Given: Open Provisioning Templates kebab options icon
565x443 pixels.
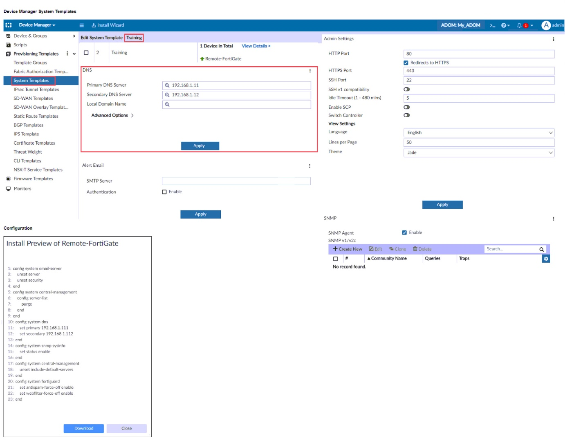Looking at the screenshot, I should (x=67, y=54).
